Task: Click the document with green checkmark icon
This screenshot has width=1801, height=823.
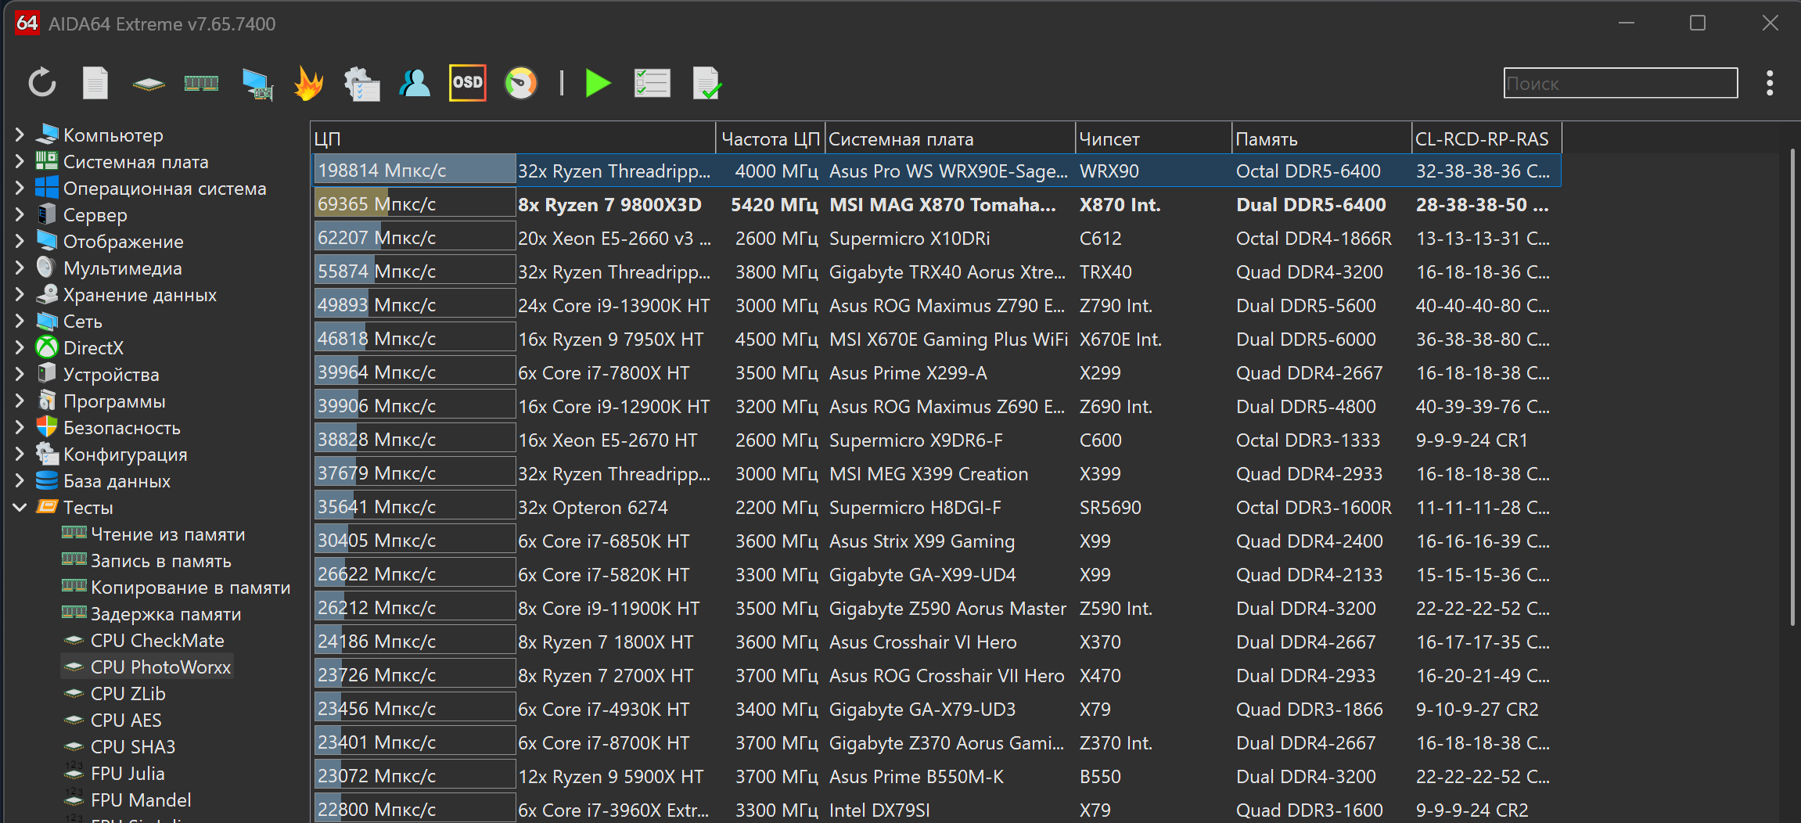Action: (x=707, y=84)
